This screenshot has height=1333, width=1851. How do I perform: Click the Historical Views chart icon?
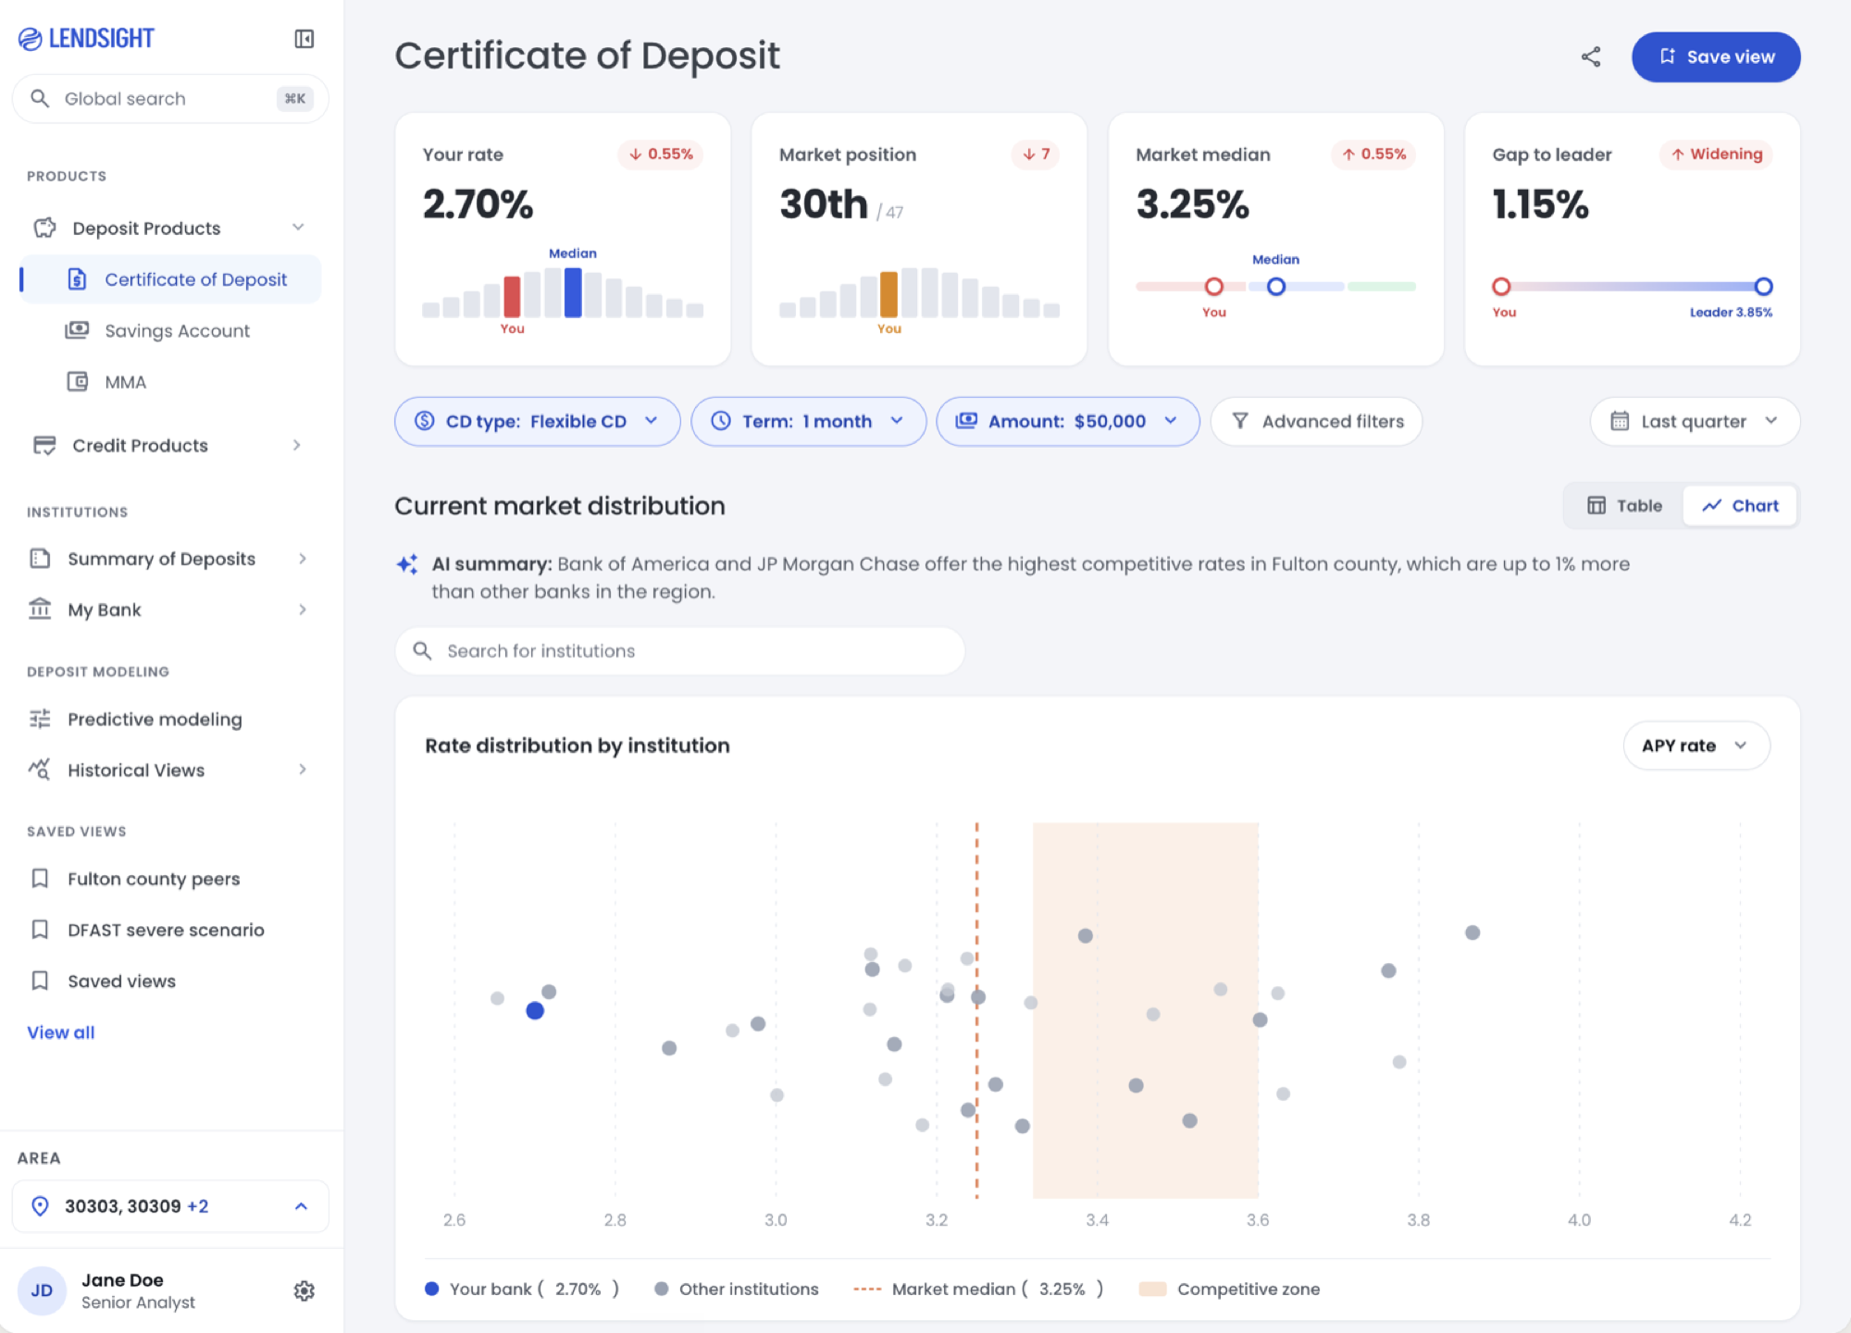click(40, 770)
